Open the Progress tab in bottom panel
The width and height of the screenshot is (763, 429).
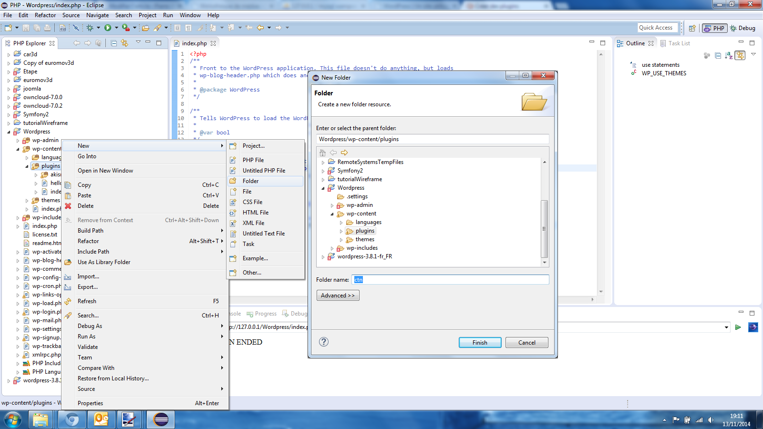coord(261,314)
